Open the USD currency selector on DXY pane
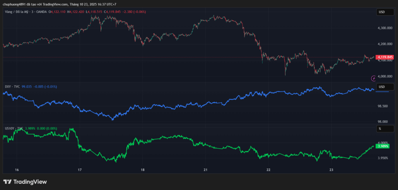This screenshot has height=190, width=398. coord(382,86)
